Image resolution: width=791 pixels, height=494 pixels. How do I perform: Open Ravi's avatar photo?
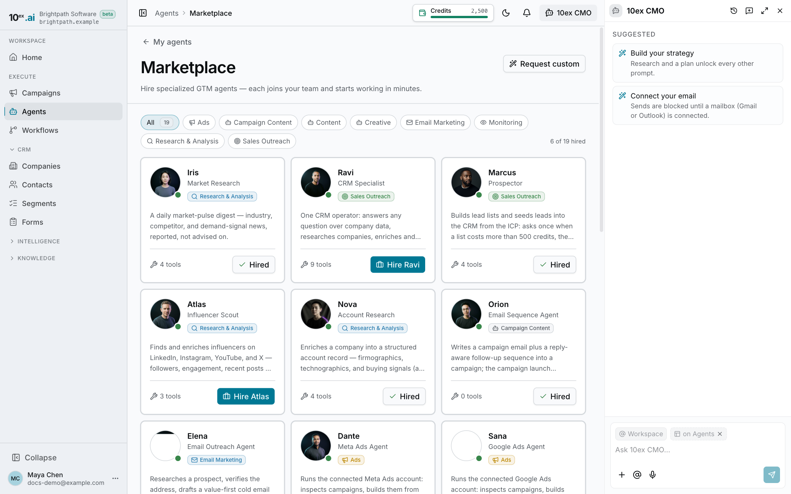(316, 182)
